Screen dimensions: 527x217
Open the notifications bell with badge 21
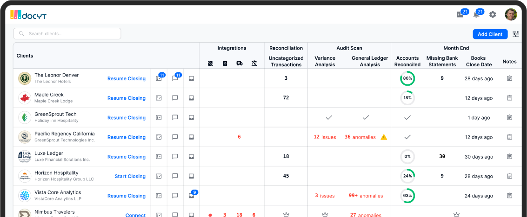[476, 14]
